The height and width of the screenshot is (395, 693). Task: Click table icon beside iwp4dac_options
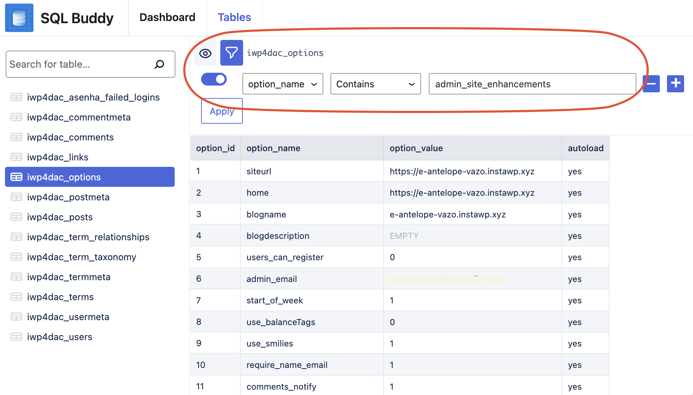pos(16,177)
